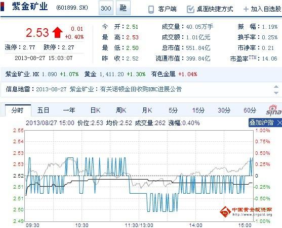Image resolution: width=282 pixels, height=228 pixels.
Task: Switch to the 5分 chart tab
Action: [173, 110]
